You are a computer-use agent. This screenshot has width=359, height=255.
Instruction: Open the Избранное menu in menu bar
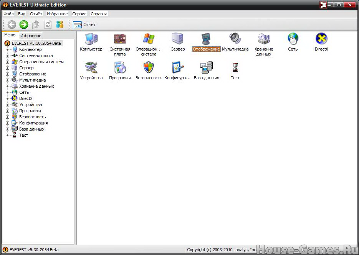(x=57, y=14)
